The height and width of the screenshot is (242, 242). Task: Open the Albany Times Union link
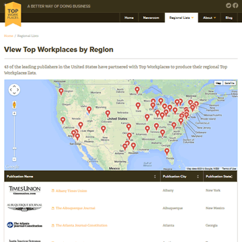pos(71,191)
